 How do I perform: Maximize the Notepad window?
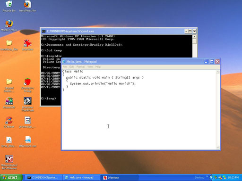(x=212, y=62)
